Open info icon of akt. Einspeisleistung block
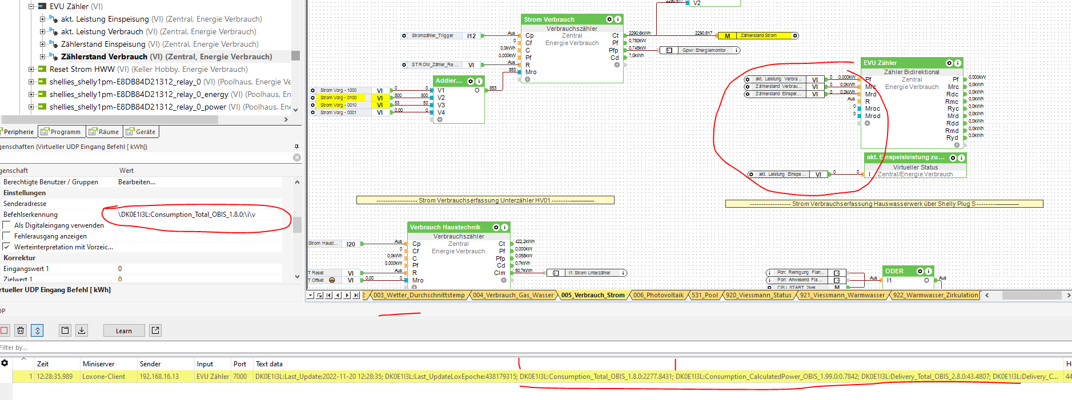This screenshot has width=1072, height=400. point(961,157)
